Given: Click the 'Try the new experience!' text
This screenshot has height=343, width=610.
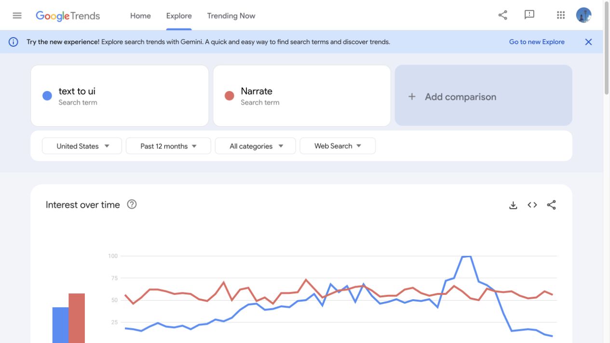Looking at the screenshot, I should tap(63, 42).
